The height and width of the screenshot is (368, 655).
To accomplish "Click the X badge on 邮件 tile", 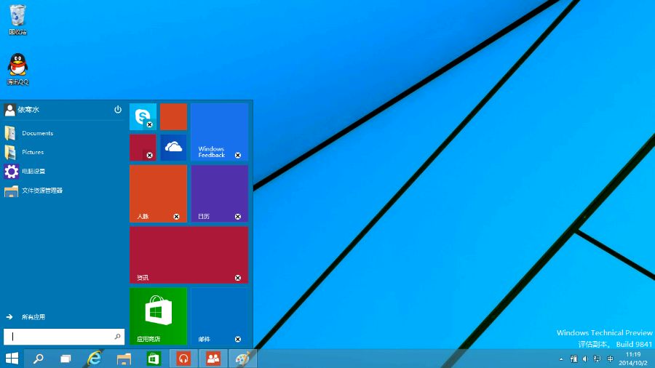I will pos(238,339).
